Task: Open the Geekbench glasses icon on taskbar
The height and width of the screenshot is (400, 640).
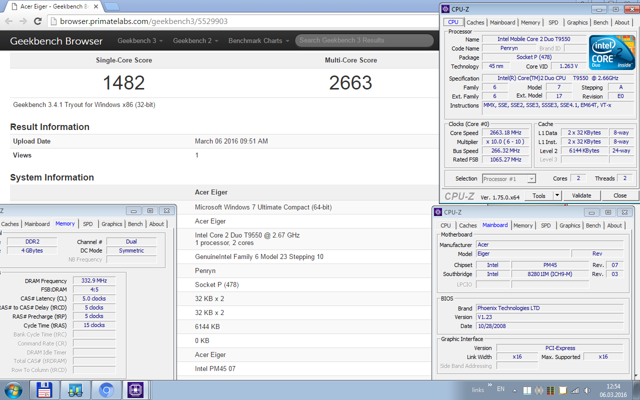Action: click(x=75, y=390)
